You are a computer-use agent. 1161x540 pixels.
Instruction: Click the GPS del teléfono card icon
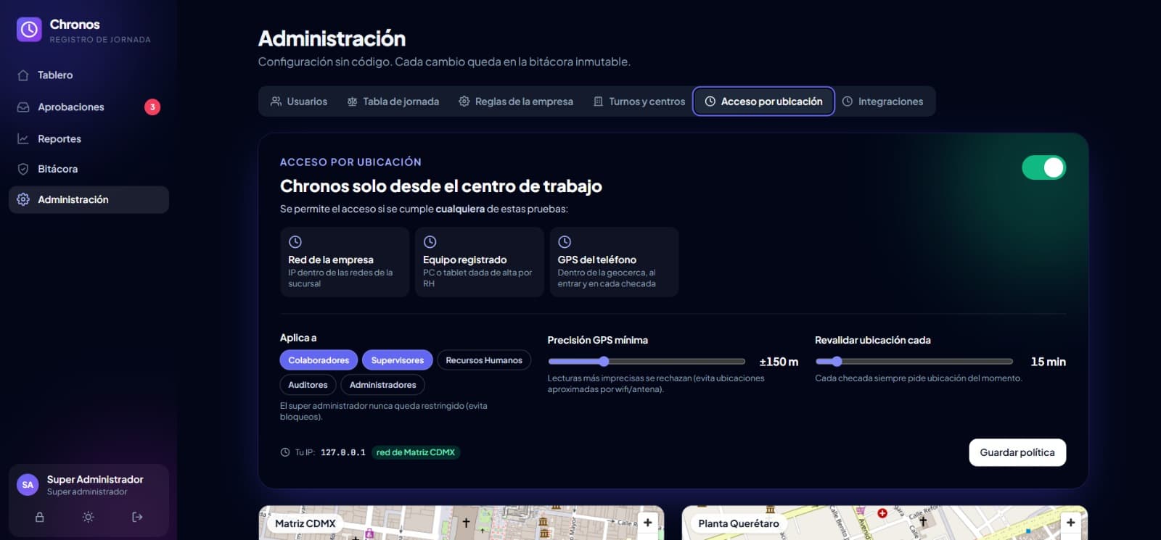(x=565, y=242)
